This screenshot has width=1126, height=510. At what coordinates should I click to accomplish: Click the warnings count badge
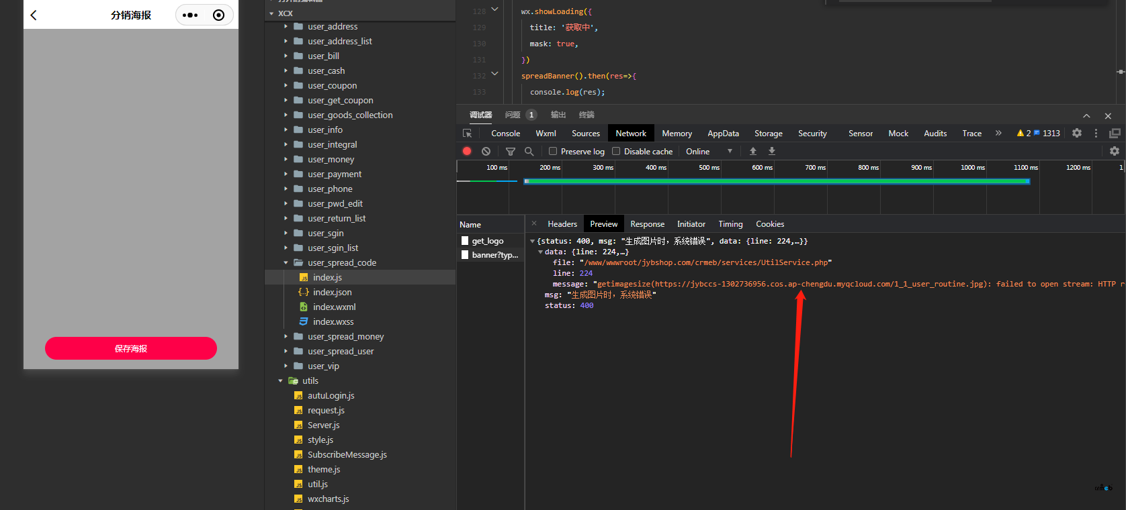click(1024, 133)
